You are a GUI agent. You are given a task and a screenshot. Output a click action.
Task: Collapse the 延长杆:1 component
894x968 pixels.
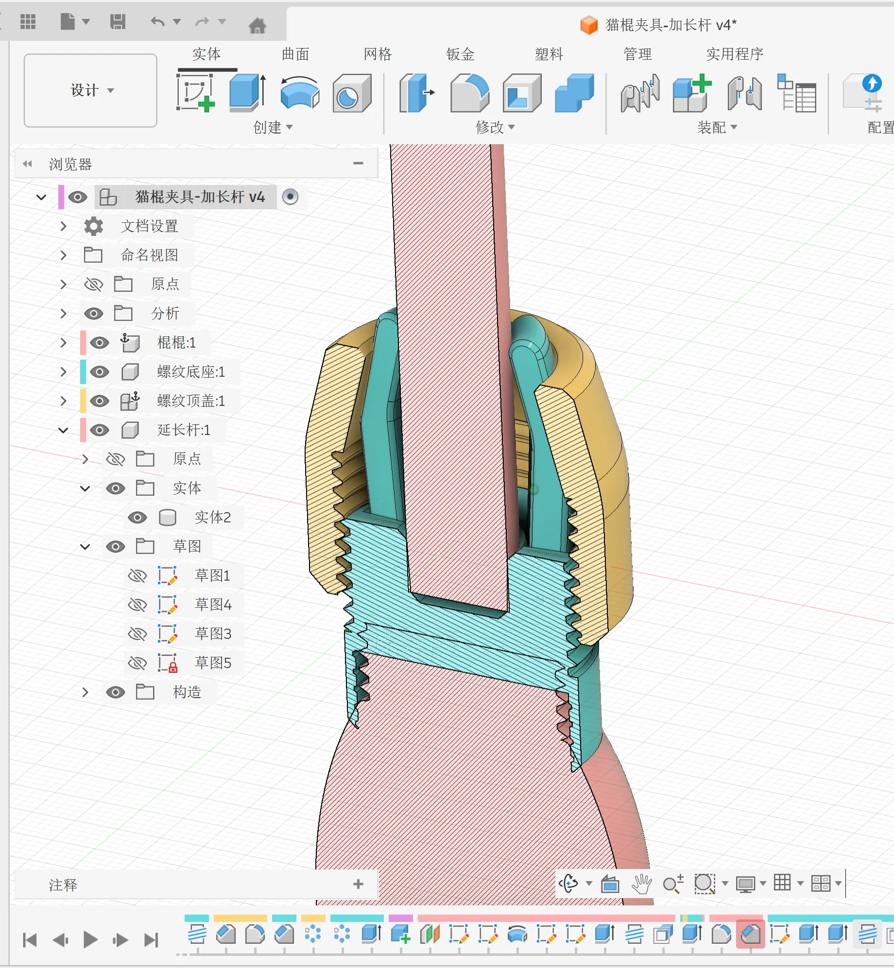[x=63, y=430]
